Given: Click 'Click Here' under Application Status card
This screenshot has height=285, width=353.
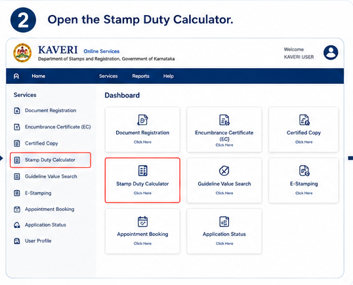Looking at the screenshot, I should click(x=224, y=244).
